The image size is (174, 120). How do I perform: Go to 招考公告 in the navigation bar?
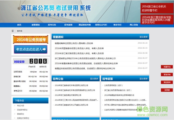[52, 25]
